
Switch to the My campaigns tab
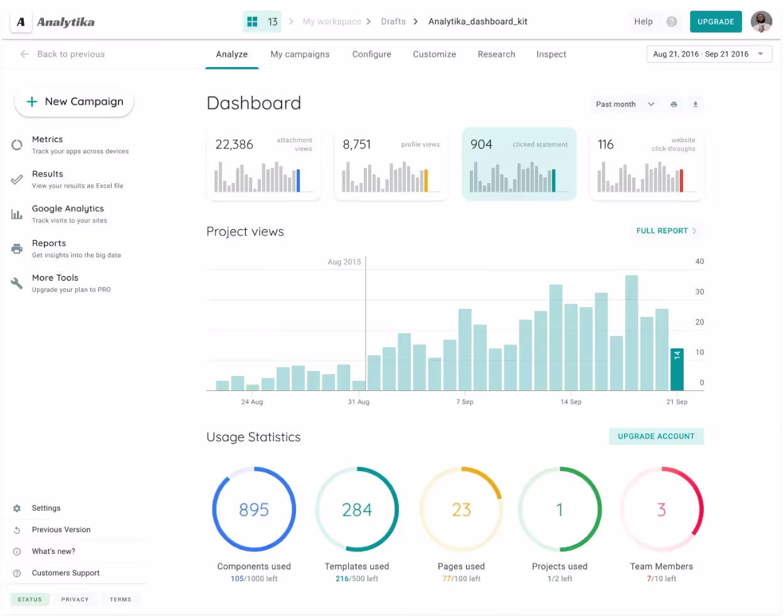pyautogui.click(x=300, y=55)
